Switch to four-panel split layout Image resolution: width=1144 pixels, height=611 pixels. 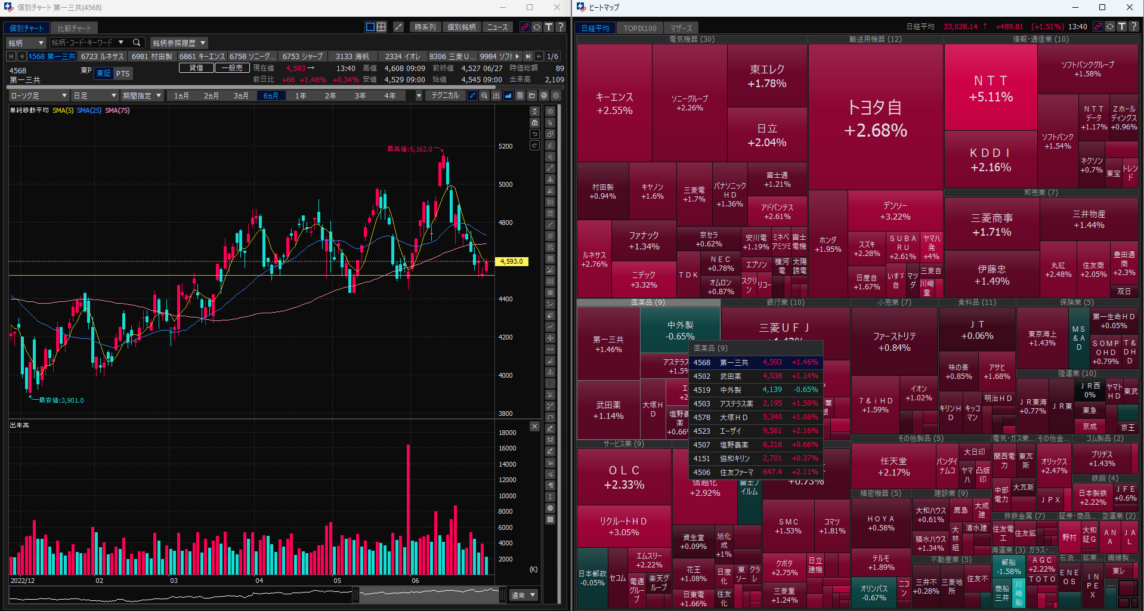click(x=381, y=27)
